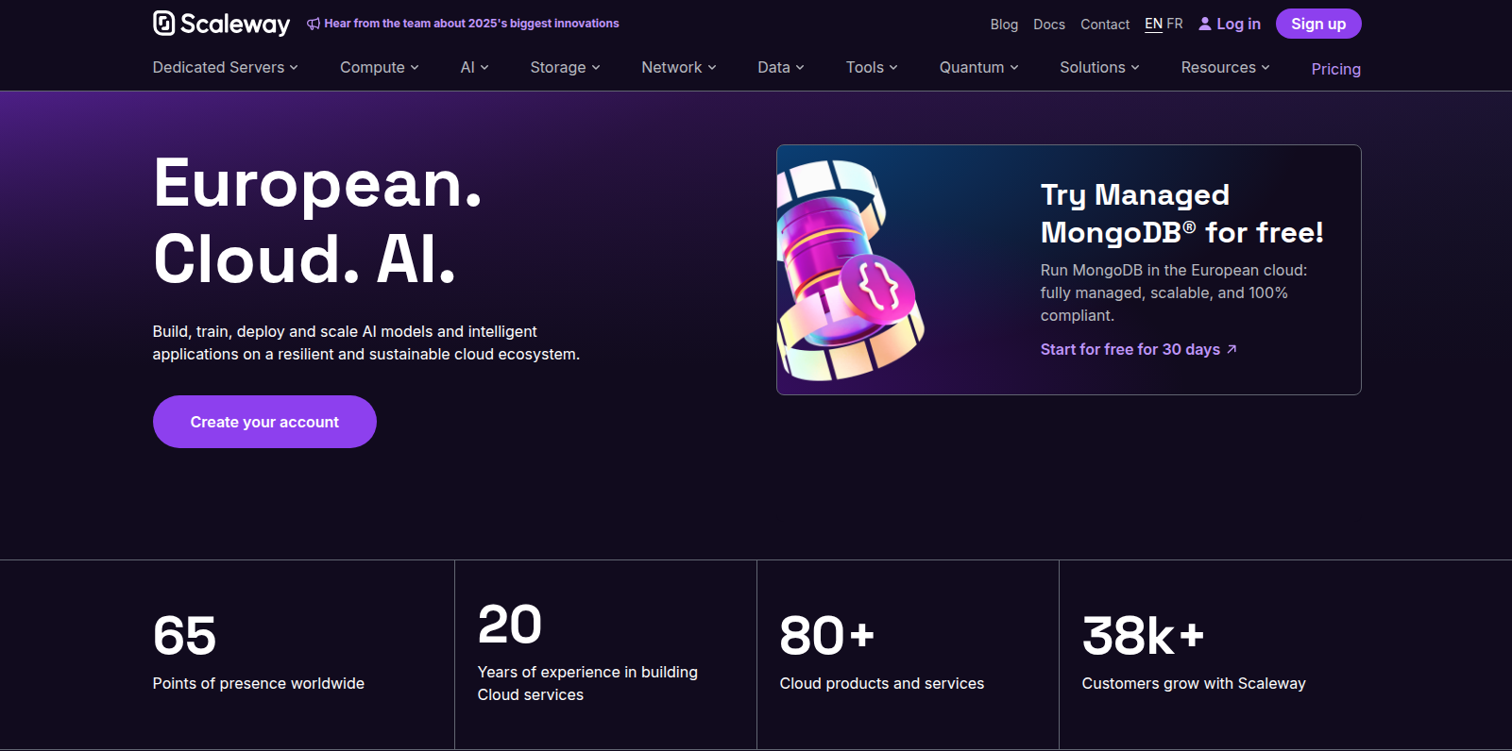Click the megaphone announcement icon
Screen dimensions: 1512x751
pyautogui.click(x=314, y=24)
